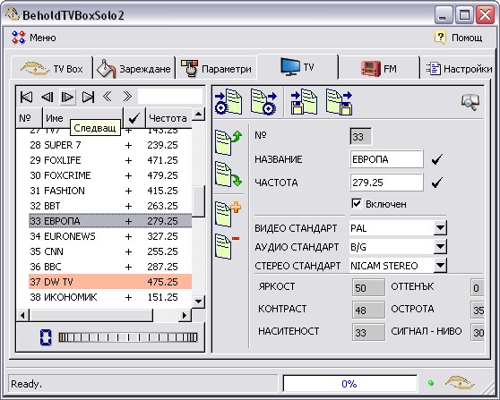Click save channels to floppy icon
This screenshot has width=500, height=400.
(339, 102)
